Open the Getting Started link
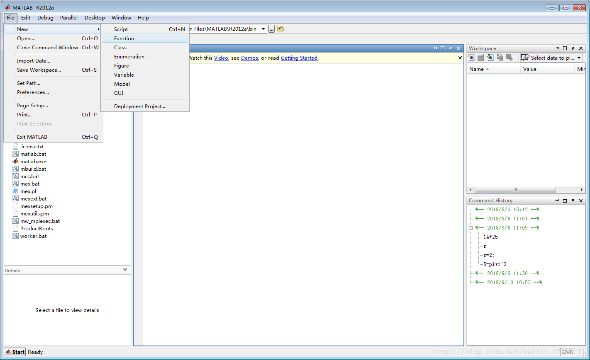 [299, 58]
